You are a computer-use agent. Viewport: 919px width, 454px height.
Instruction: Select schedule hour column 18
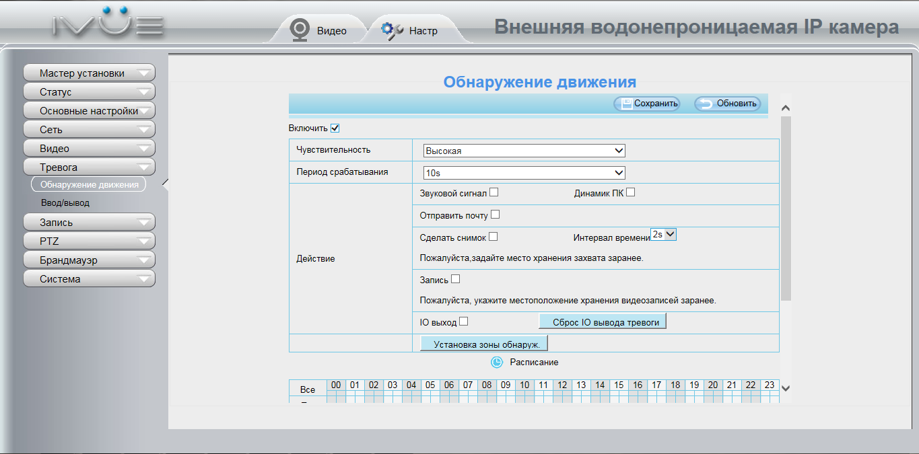point(675,385)
